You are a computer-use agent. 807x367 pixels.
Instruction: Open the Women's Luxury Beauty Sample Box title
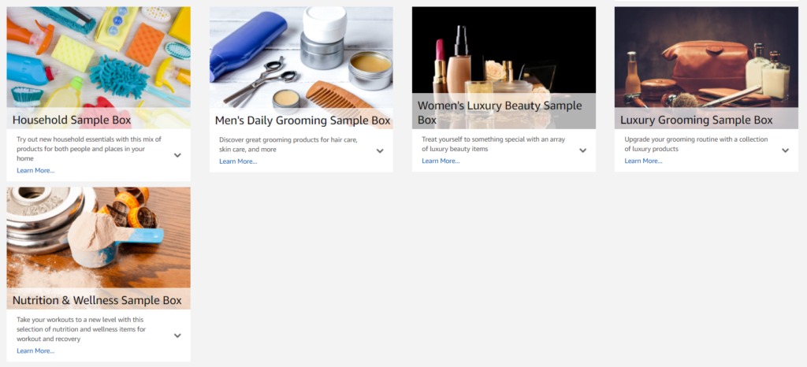click(x=500, y=113)
